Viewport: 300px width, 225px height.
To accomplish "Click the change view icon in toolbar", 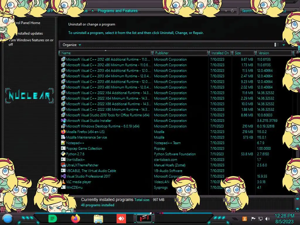I will point(277,45).
